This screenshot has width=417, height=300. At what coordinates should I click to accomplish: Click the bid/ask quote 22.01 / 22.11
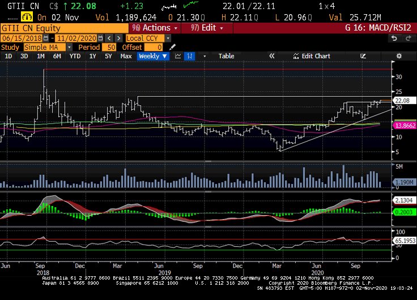(249, 6)
